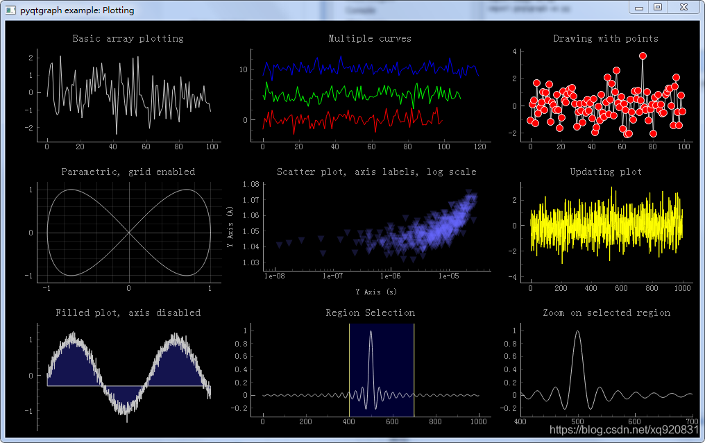This screenshot has height=443, width=705.
Task: Click the 'Scatter plot, axis labels, log scale' title
Action: pos(376,172)
